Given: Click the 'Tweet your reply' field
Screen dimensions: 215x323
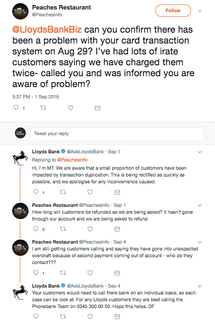Looking at the screenshot, I should click(116, 133).
